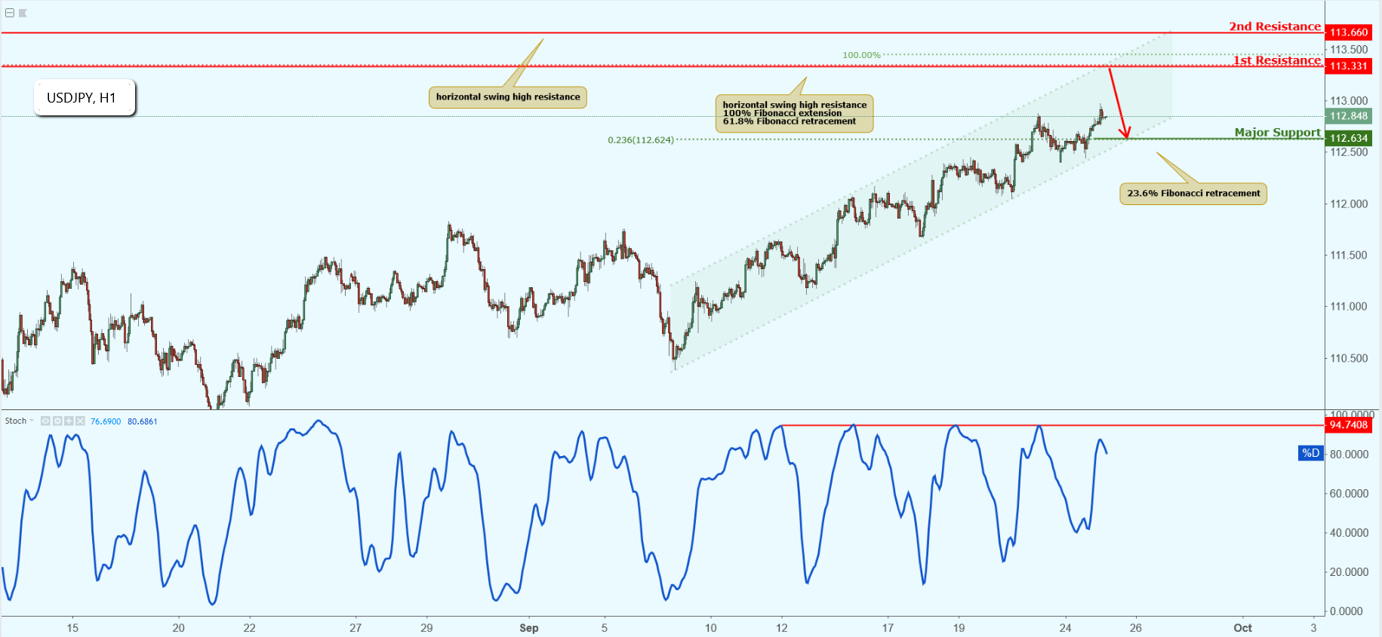Click the gray flag icon beside the collapse box
This screenshot has width=1382, height=637.
pos(23,13)
